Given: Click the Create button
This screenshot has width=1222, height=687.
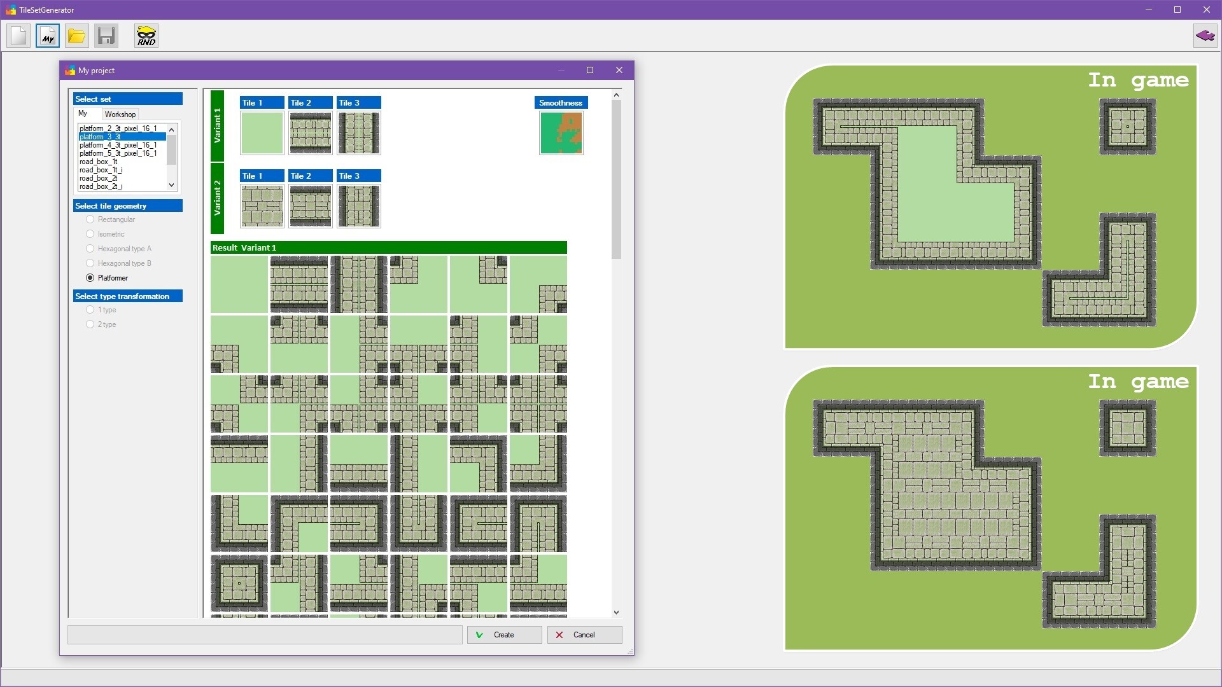Looking at the screenshot, I should [503, 634].
